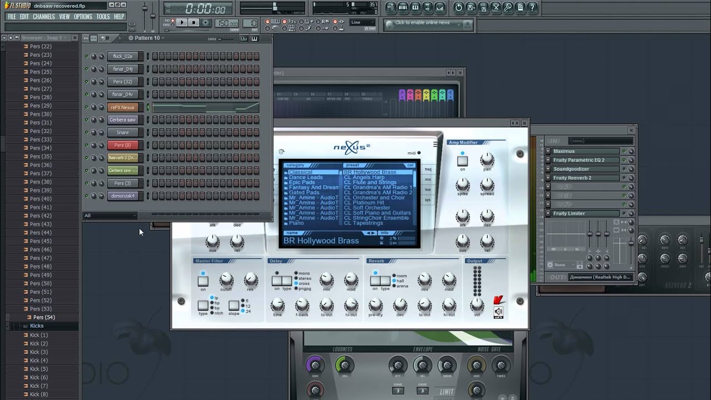This screenshot has height=400, width=711.
Task: Mute the fkick_02a channel green light
Action: pyautogui.click(x=86, y=56)
